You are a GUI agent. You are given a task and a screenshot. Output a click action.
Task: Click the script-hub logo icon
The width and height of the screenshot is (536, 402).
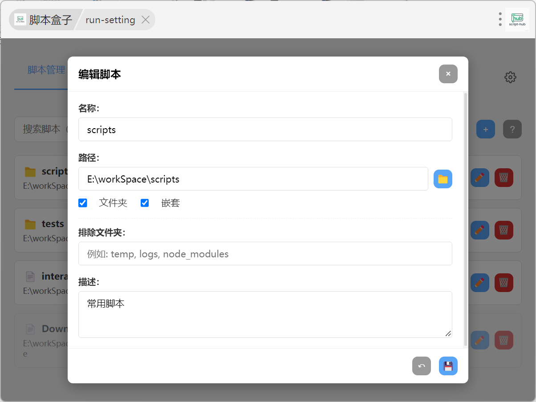[517, 20]
